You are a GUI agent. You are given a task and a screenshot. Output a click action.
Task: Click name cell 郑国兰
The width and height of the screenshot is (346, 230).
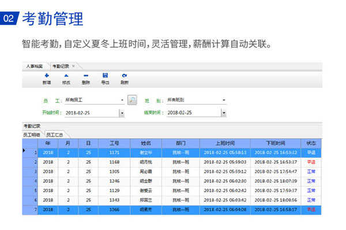tap(146, 200)
